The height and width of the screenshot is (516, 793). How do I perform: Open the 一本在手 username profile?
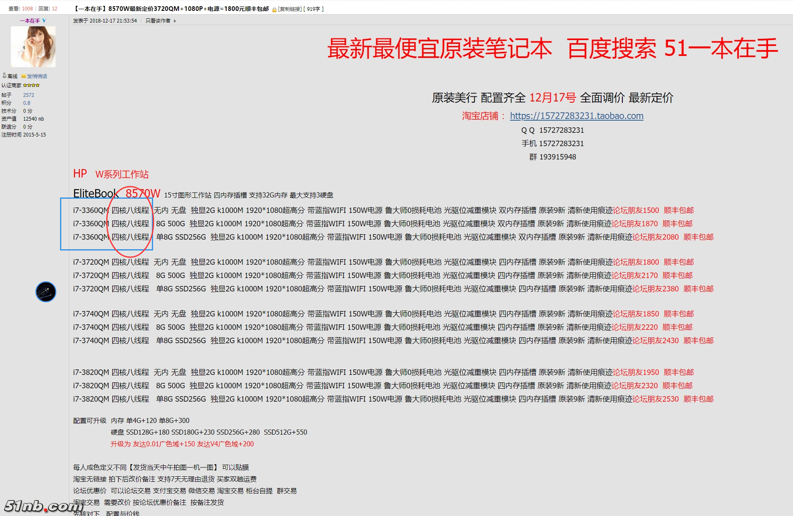pyautogui.click(x=30, y=20)
